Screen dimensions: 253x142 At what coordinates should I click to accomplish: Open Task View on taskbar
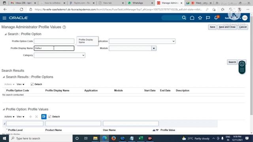86,138
